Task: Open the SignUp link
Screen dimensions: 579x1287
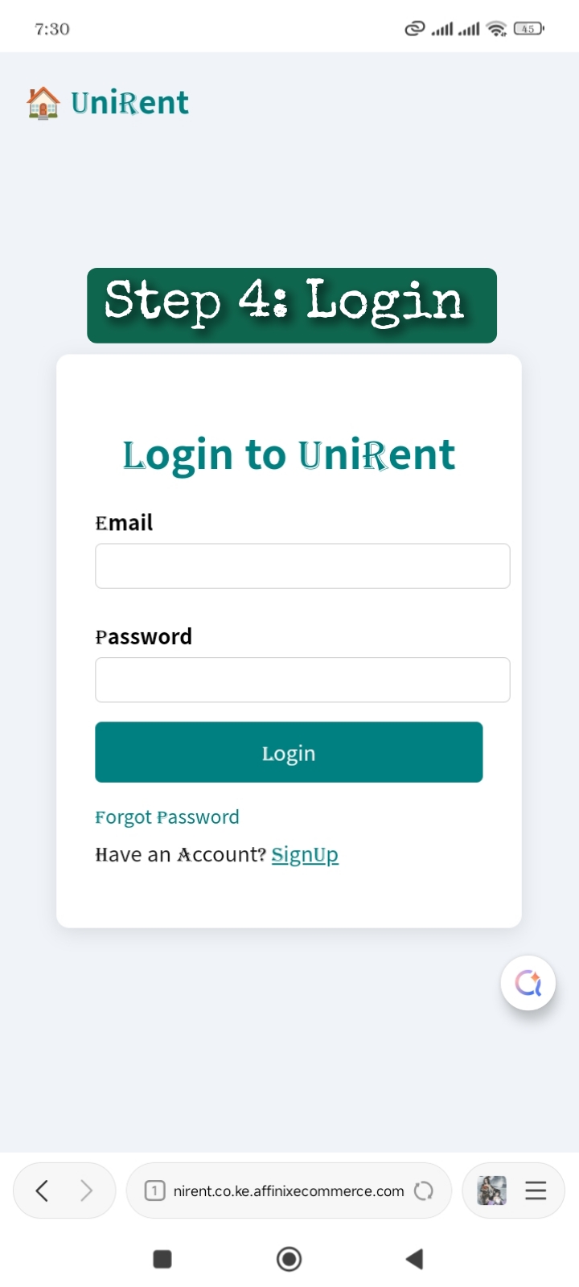Action: tap(305, 854)
